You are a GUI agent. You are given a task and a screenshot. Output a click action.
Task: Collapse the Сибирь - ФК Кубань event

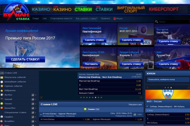[147, 106]
